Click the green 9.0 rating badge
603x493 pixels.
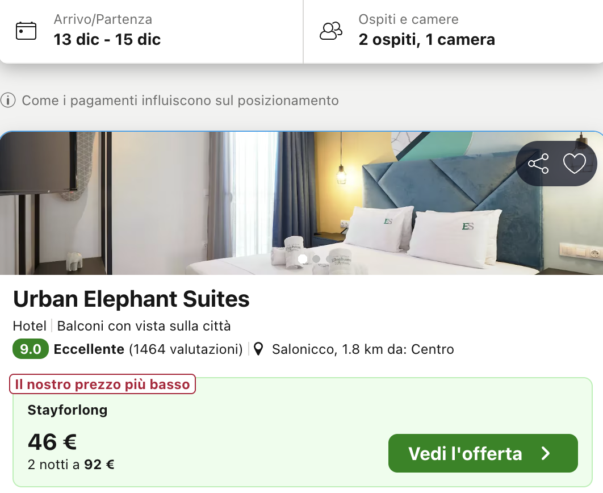pyautogui.click(x=31, y=349)
